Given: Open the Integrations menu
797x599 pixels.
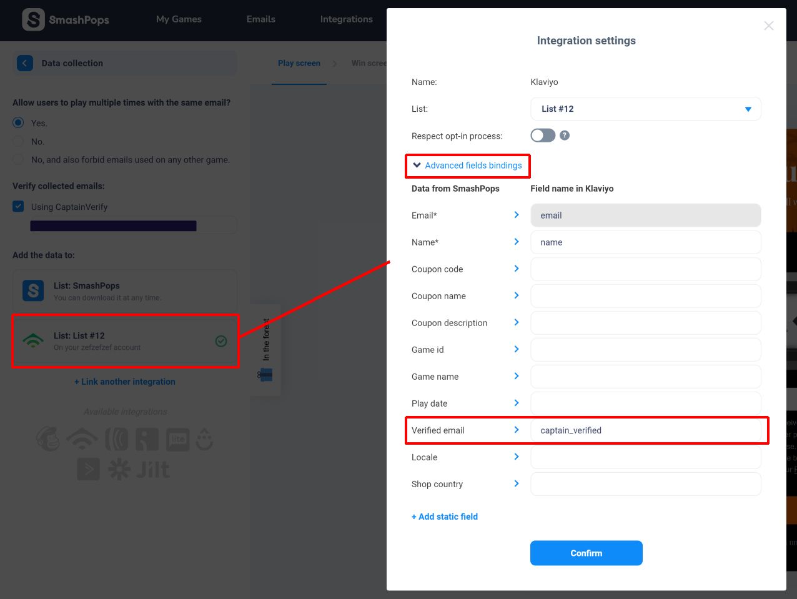Looking at the screenshot, I should tap(347, 19).
